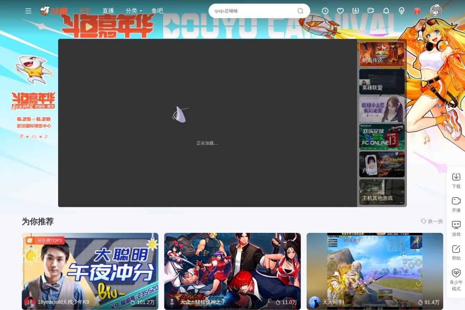Click the Douyu shark logo

click(x=54, y=11)
